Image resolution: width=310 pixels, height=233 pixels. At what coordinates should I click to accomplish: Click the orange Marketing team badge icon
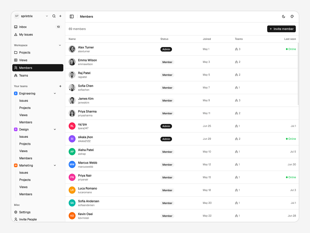click(x=16, y=165)
